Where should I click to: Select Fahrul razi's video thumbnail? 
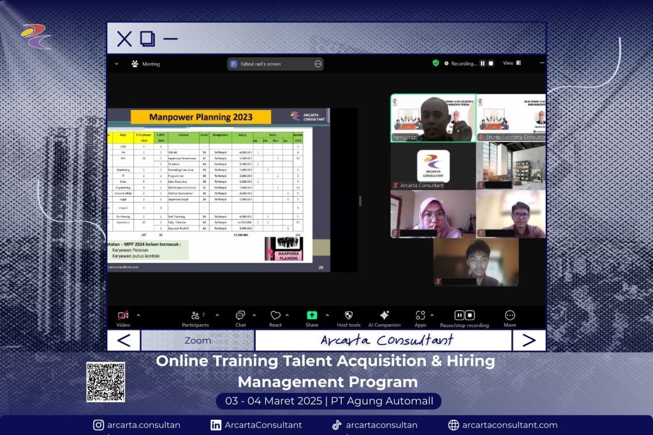[x=433, y=118]
